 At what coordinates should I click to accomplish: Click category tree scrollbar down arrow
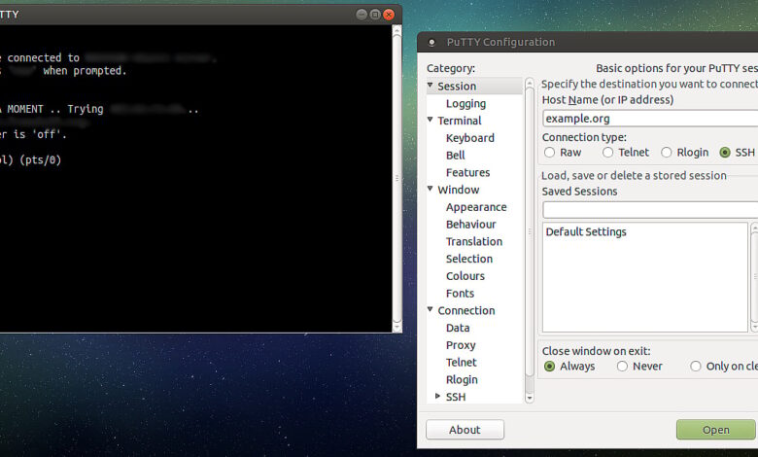(530, 398)
